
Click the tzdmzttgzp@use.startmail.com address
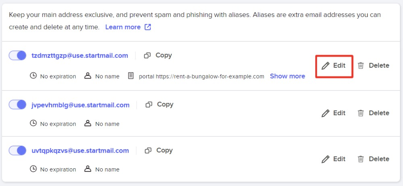click(80, 56)
